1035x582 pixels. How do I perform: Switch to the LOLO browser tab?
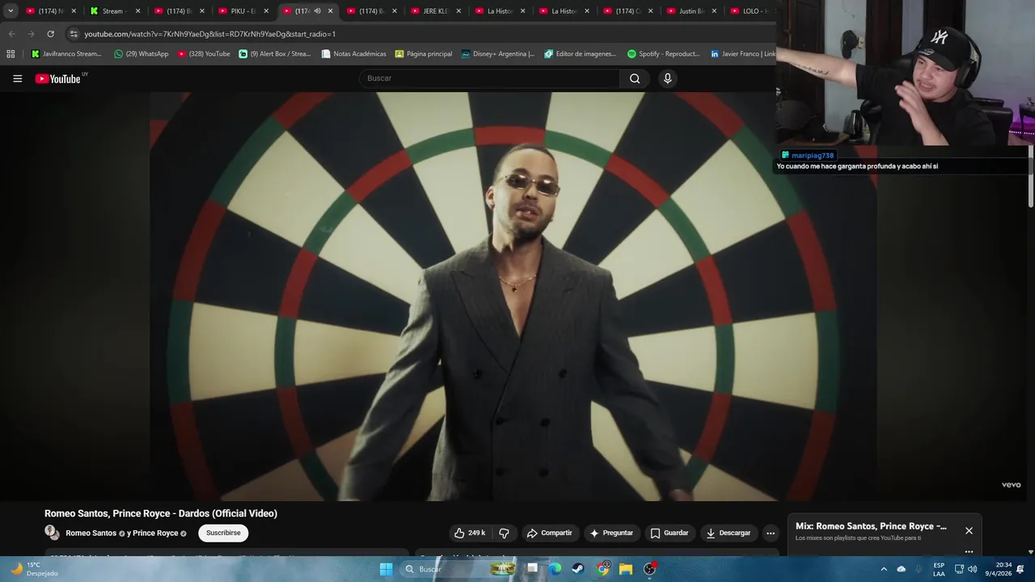pyautogui.click(x=752, y=11)
